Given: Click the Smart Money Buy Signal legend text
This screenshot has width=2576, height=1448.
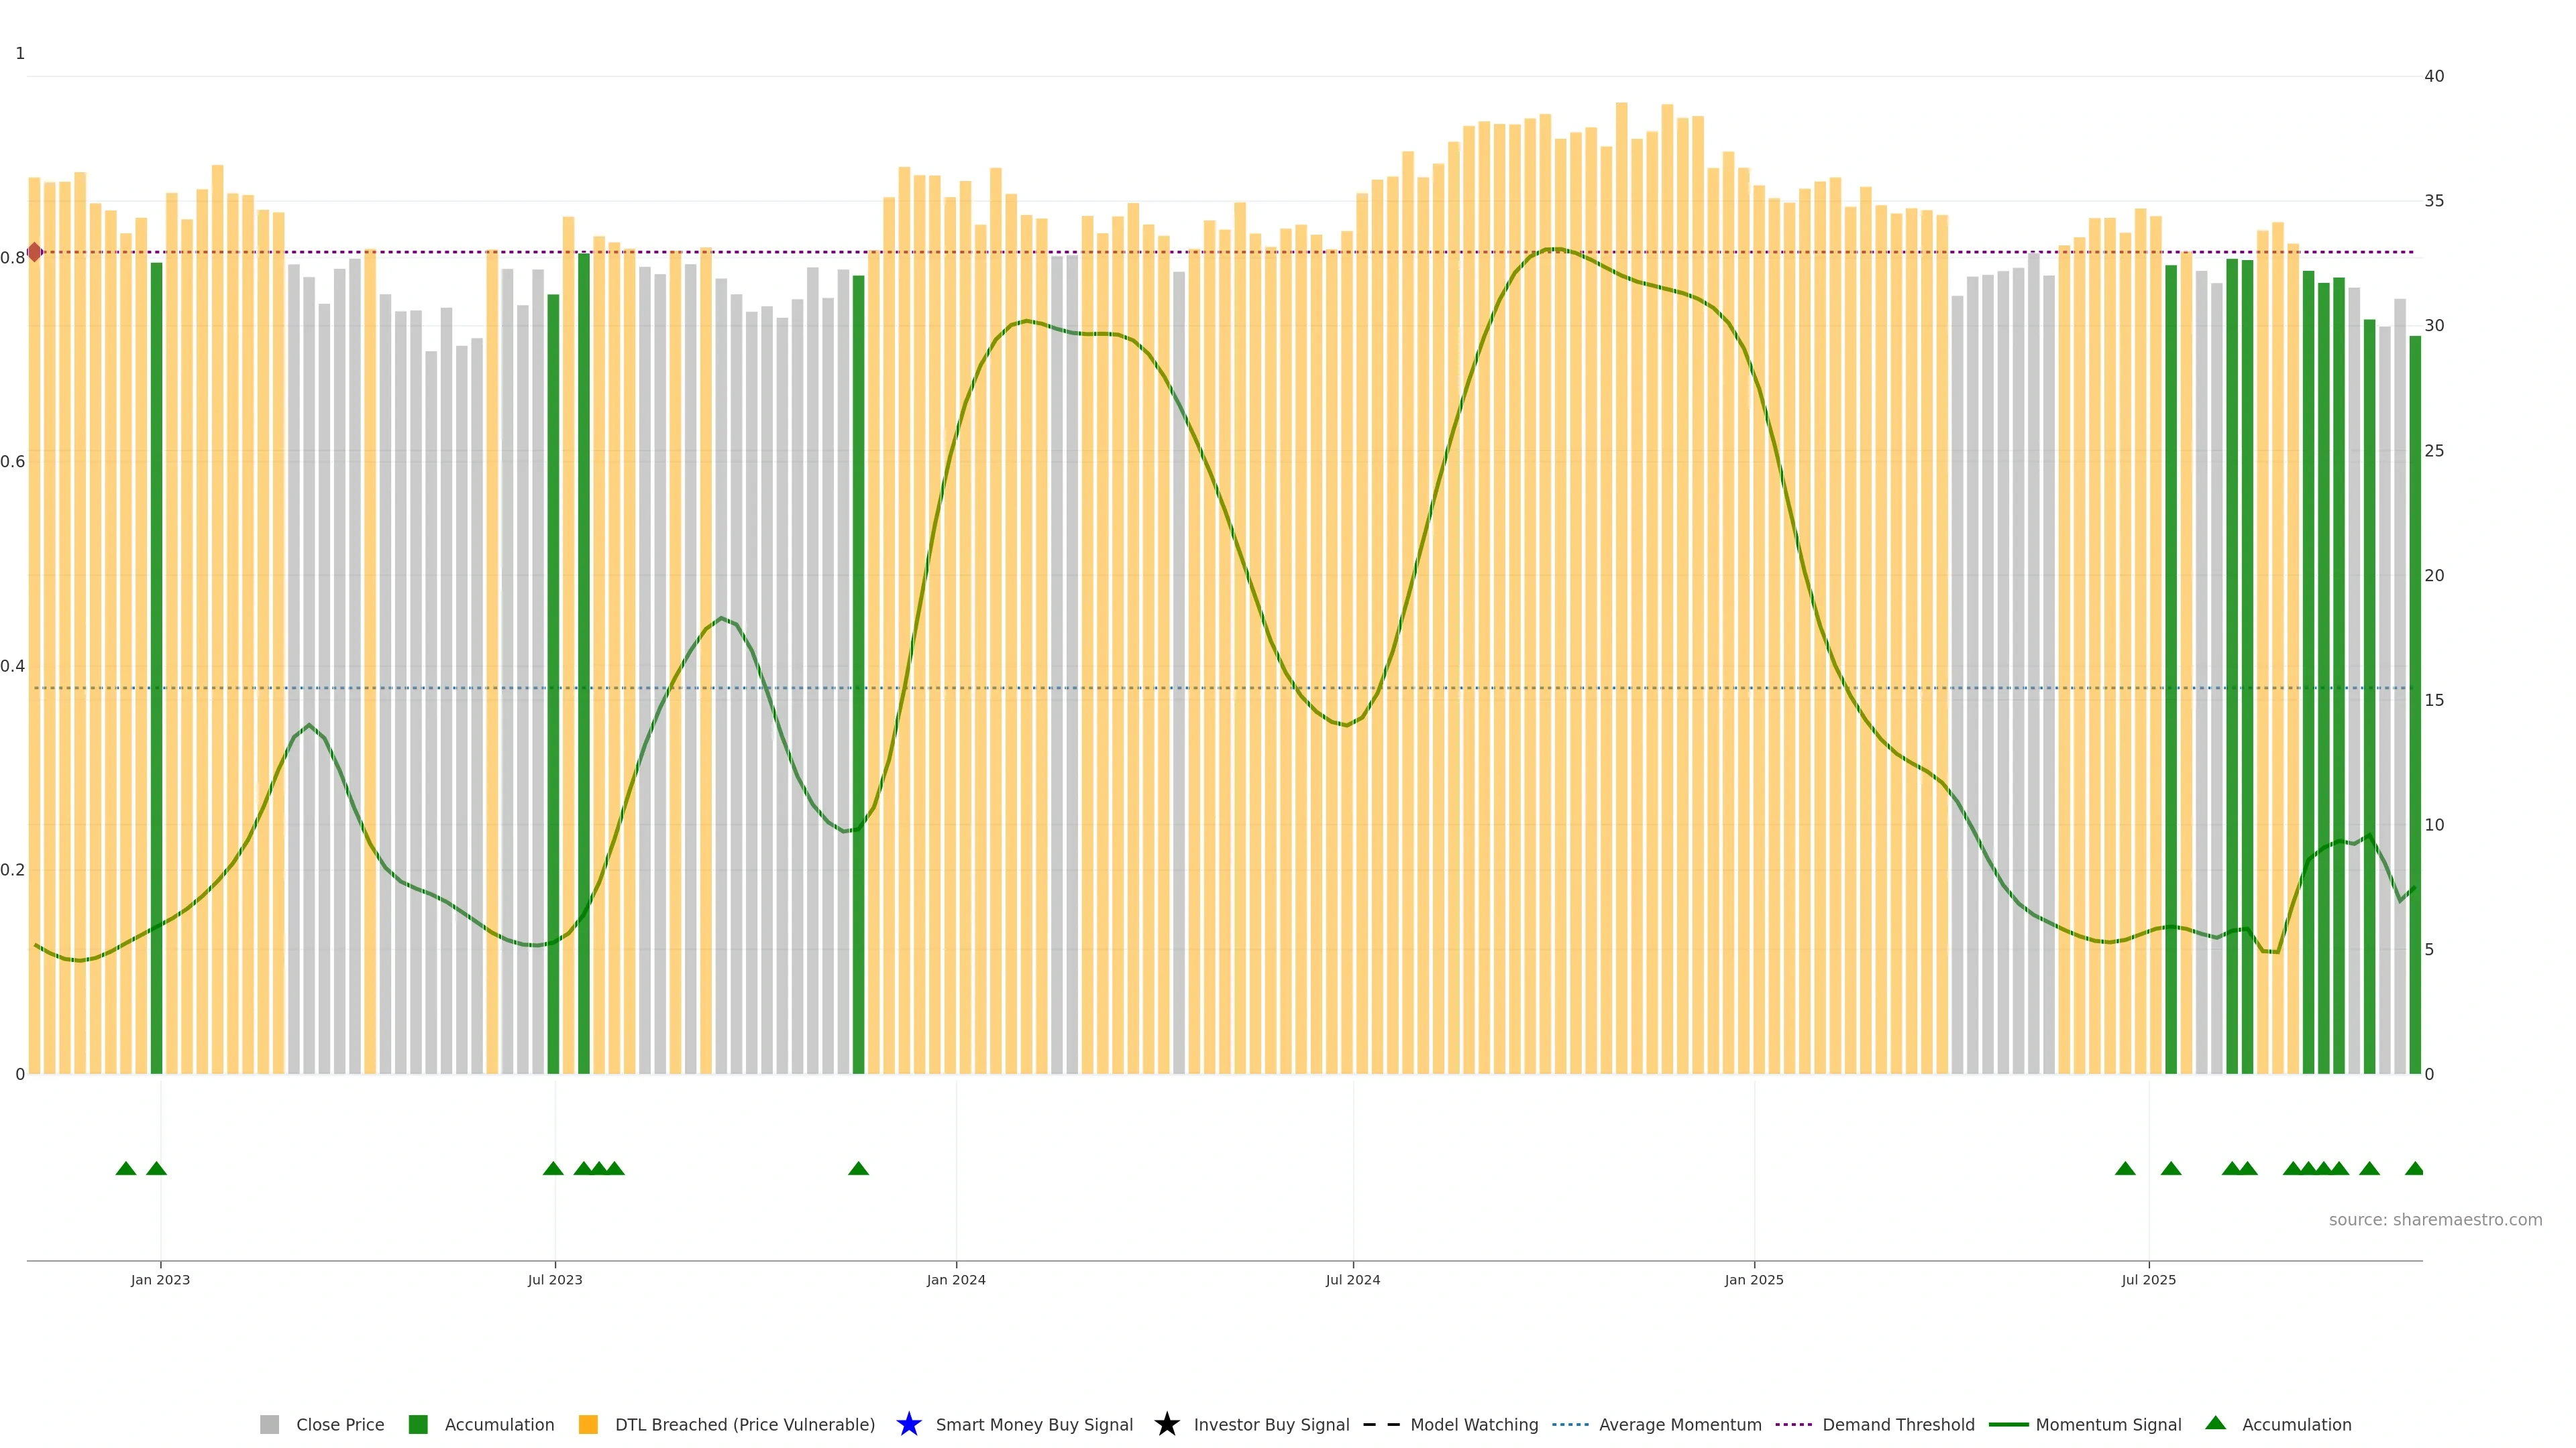Looking at the screenshot, I should click(x=1034, y=1424).
